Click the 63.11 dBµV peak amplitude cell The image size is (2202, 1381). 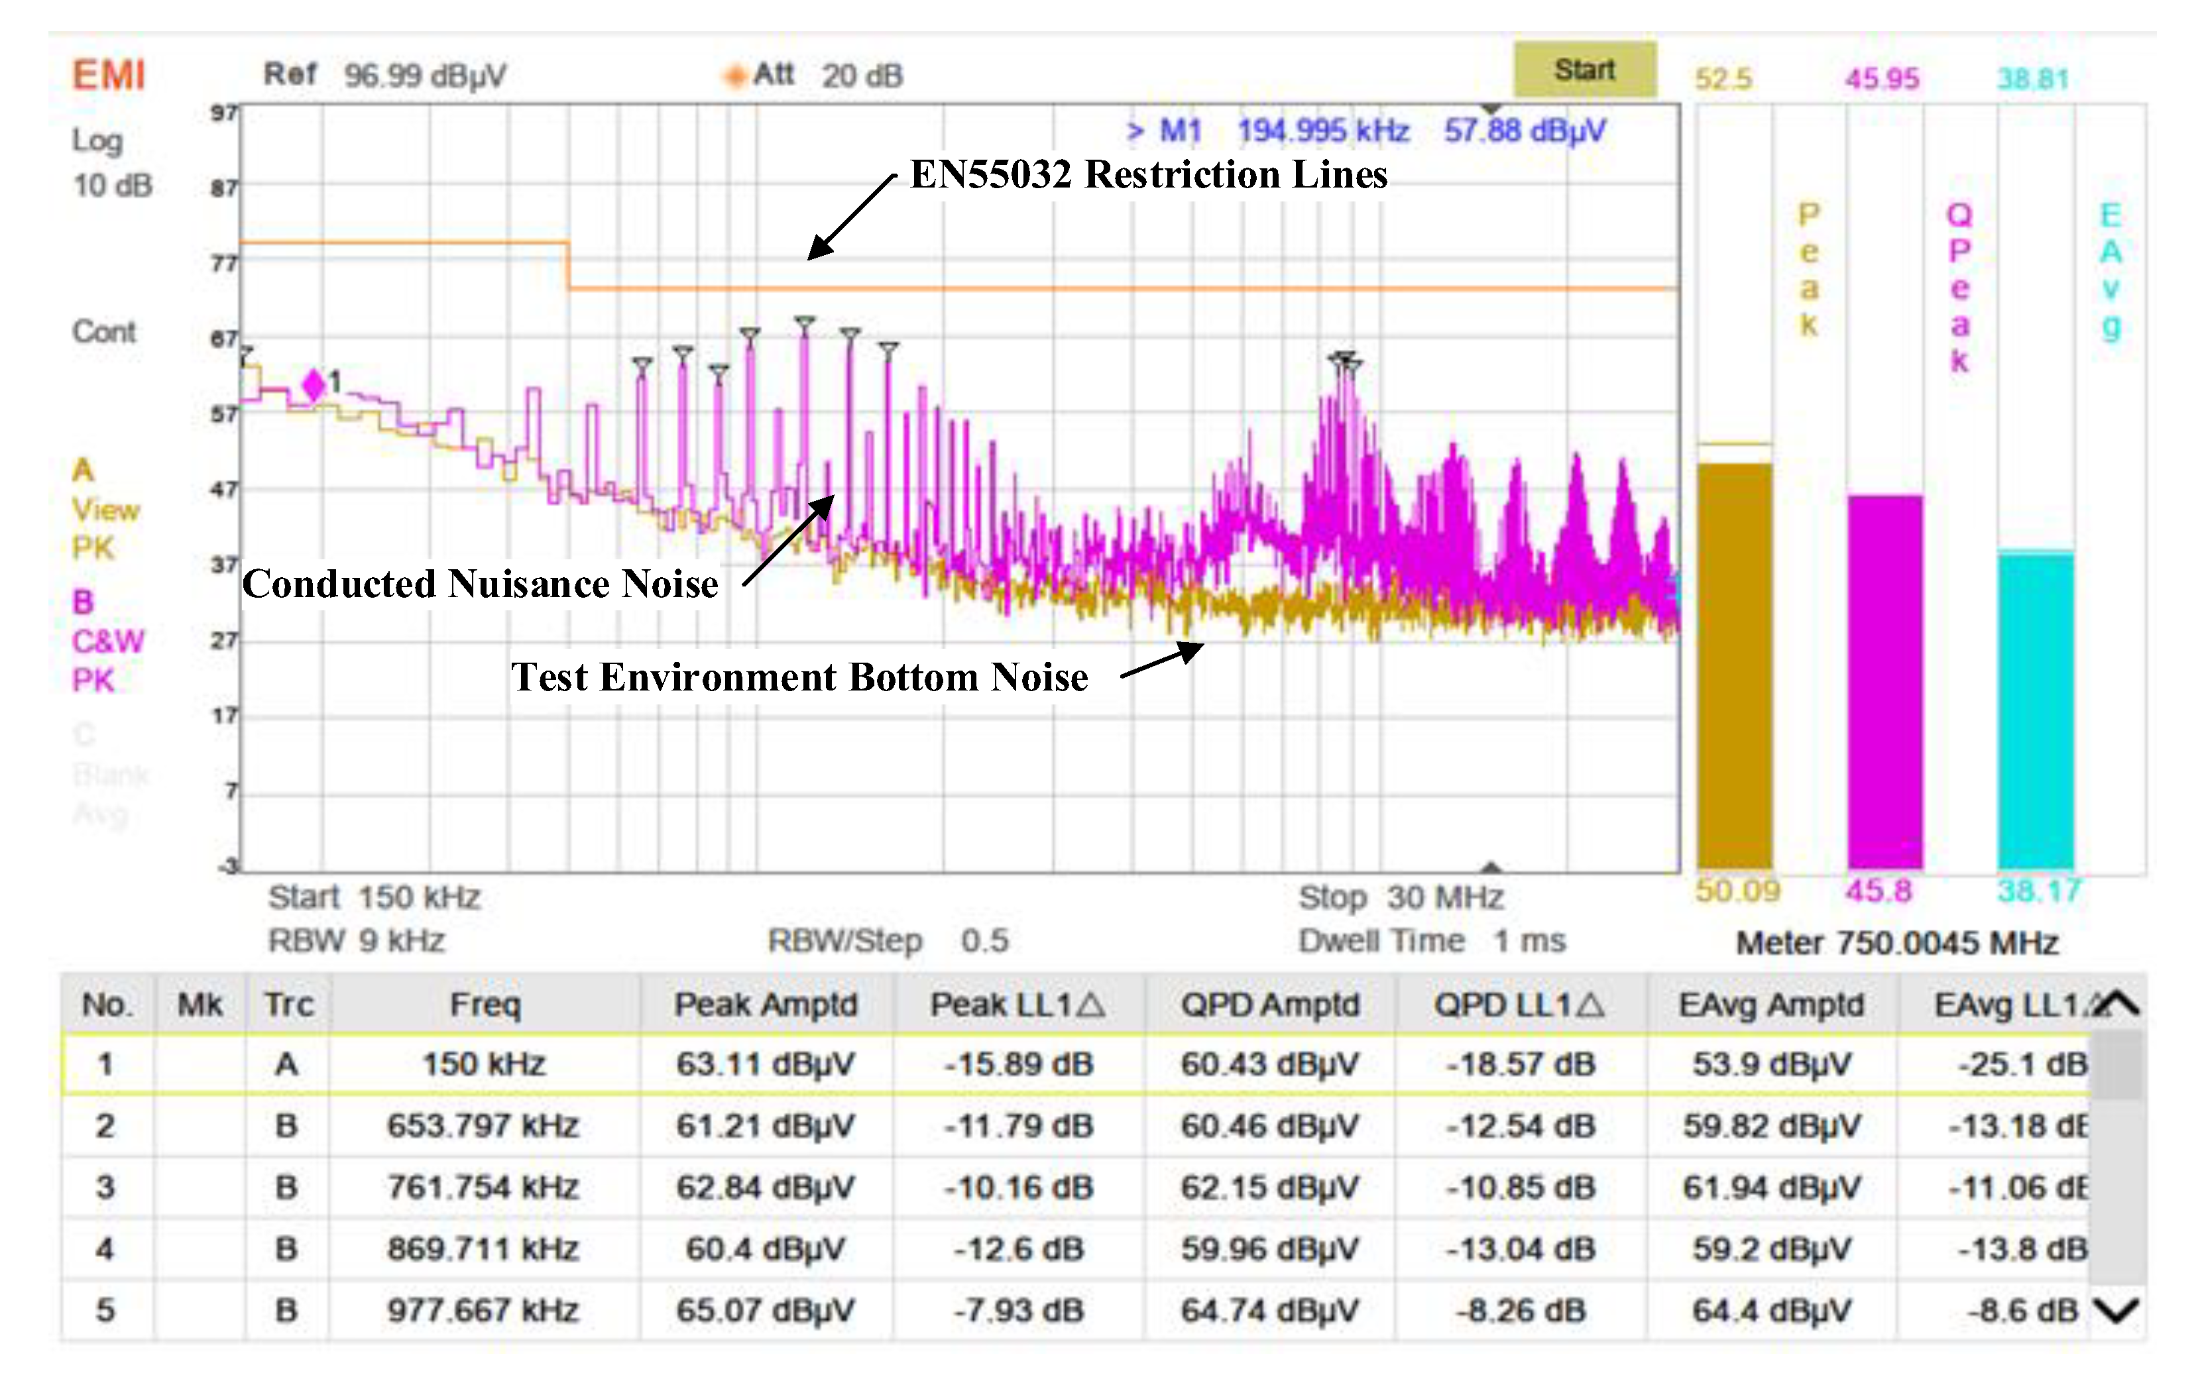(766, 1064)
